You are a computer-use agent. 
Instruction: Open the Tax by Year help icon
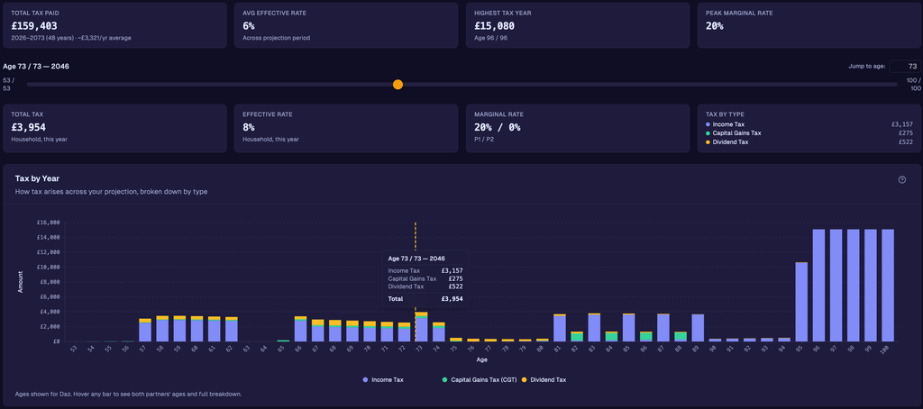coord(901,179)
